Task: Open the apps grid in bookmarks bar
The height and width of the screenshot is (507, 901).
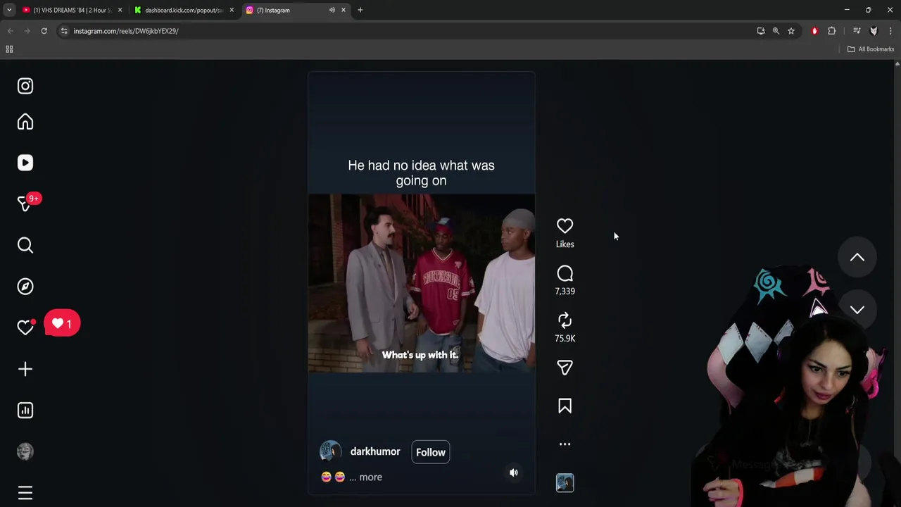Action: 9,49
